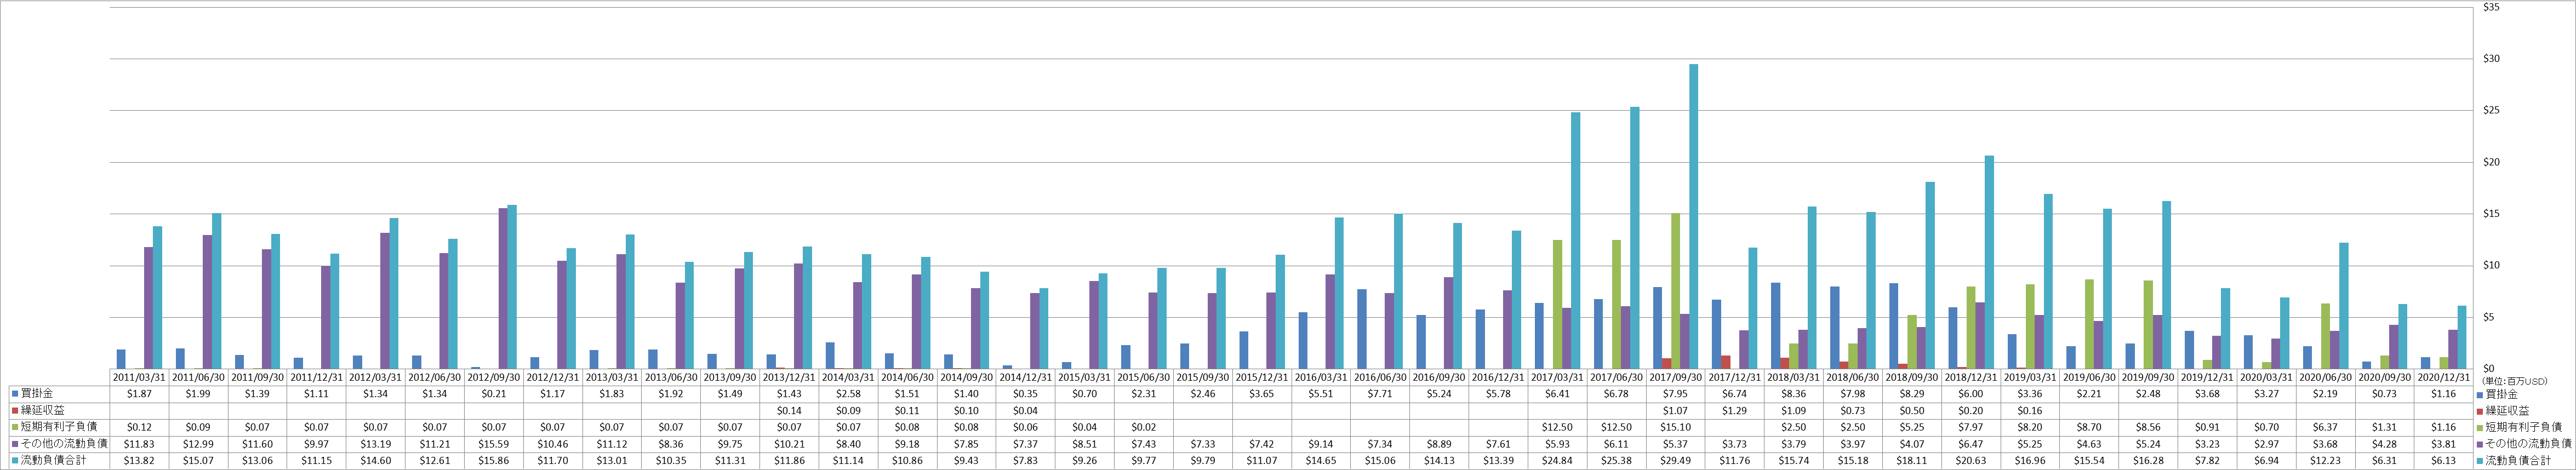Screen dimensions: 2576x470
Task: Select the 2017/03/31 column header
Action: [x=1557, y=379]
